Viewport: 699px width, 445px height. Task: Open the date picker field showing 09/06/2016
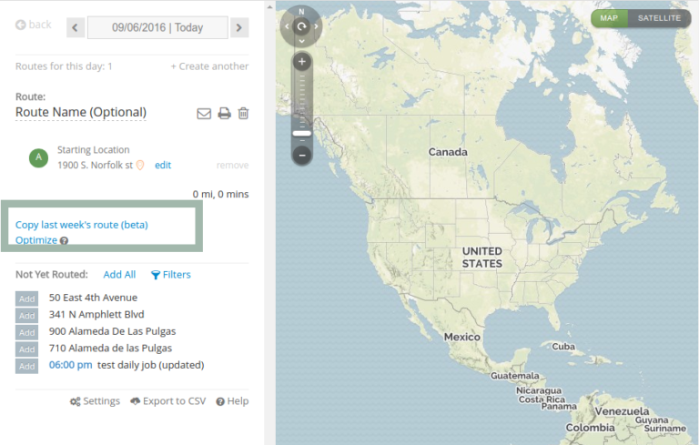(x=157, y=27)
